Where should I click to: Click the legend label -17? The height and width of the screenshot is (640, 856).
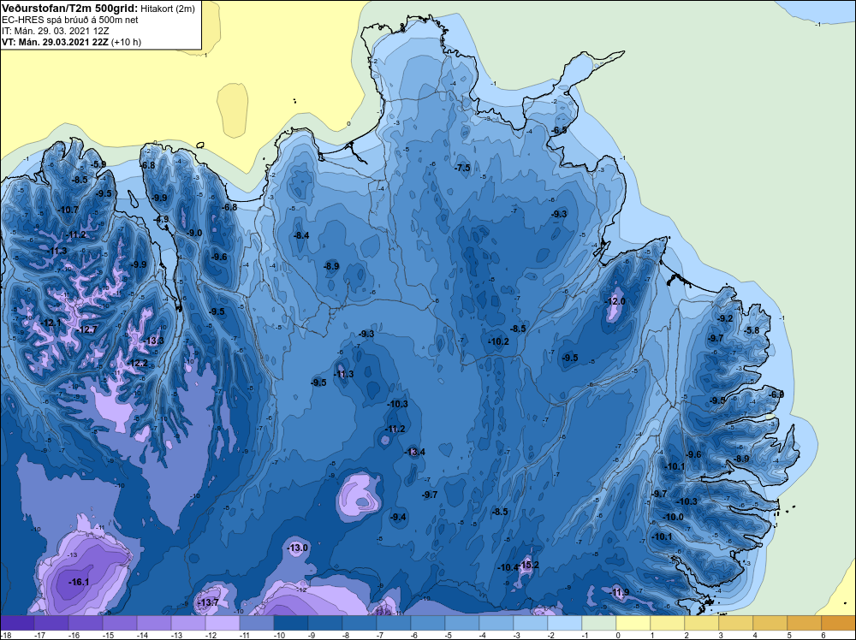coord(39,635)
